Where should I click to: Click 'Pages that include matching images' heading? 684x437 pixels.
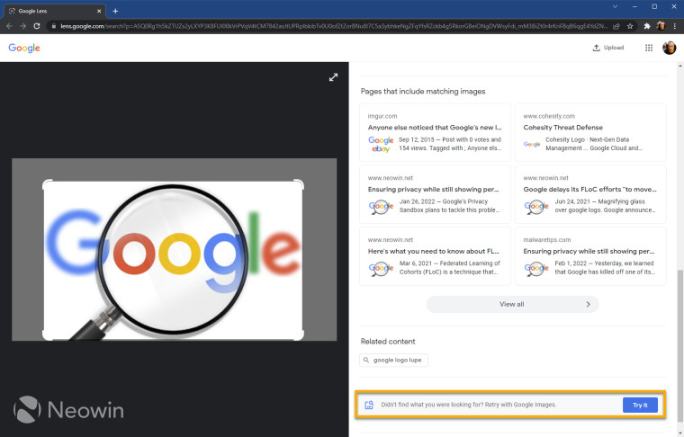click(423, 91)
